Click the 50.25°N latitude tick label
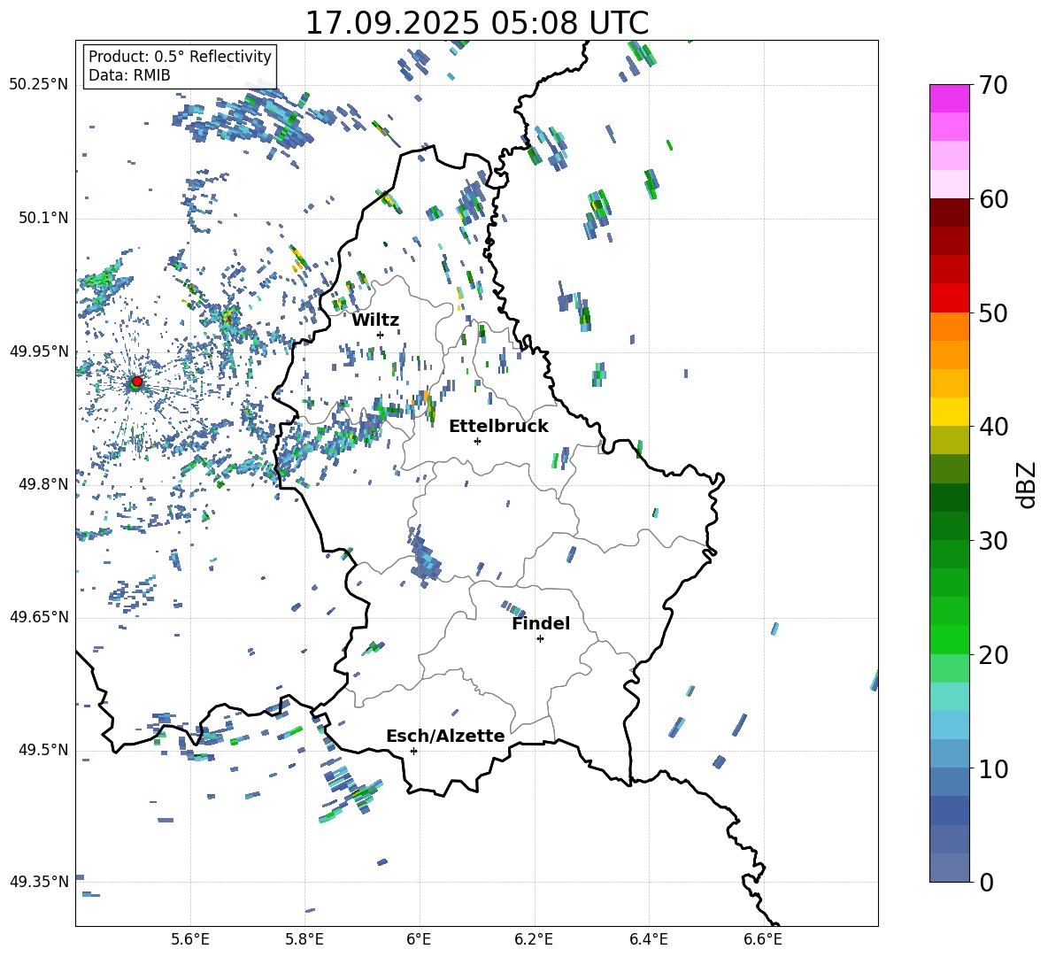This screenshot has height=957, width=1048. pos(38,85)
